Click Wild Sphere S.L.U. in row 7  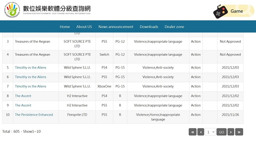click(x=77, y=86)
